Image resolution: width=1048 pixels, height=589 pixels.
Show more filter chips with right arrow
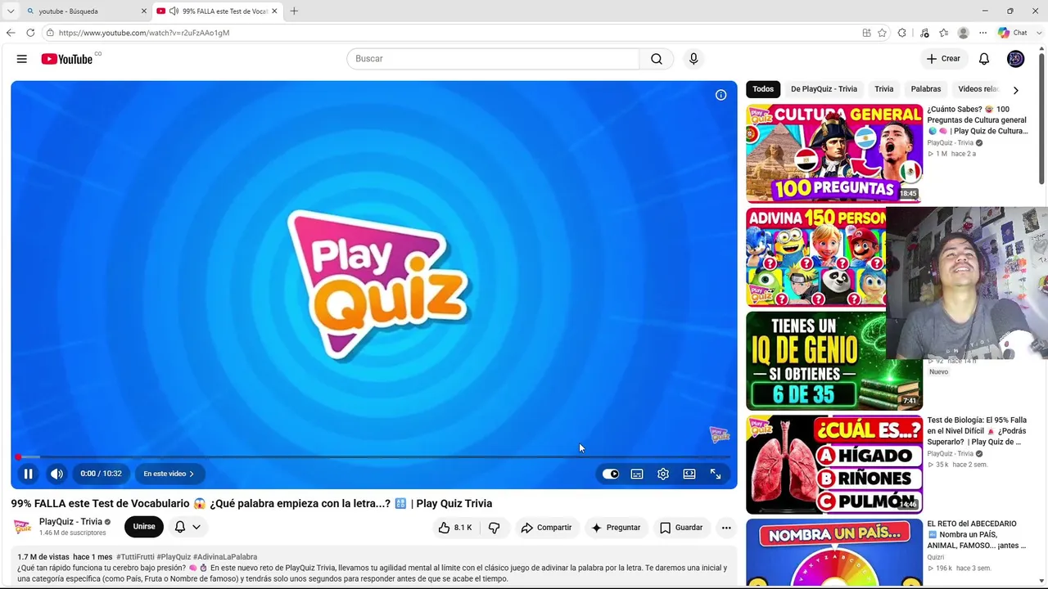pos(1016,90)
